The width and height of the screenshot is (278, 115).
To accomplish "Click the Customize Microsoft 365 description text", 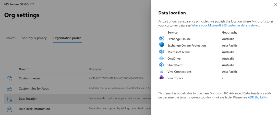I will pos(116,78).
